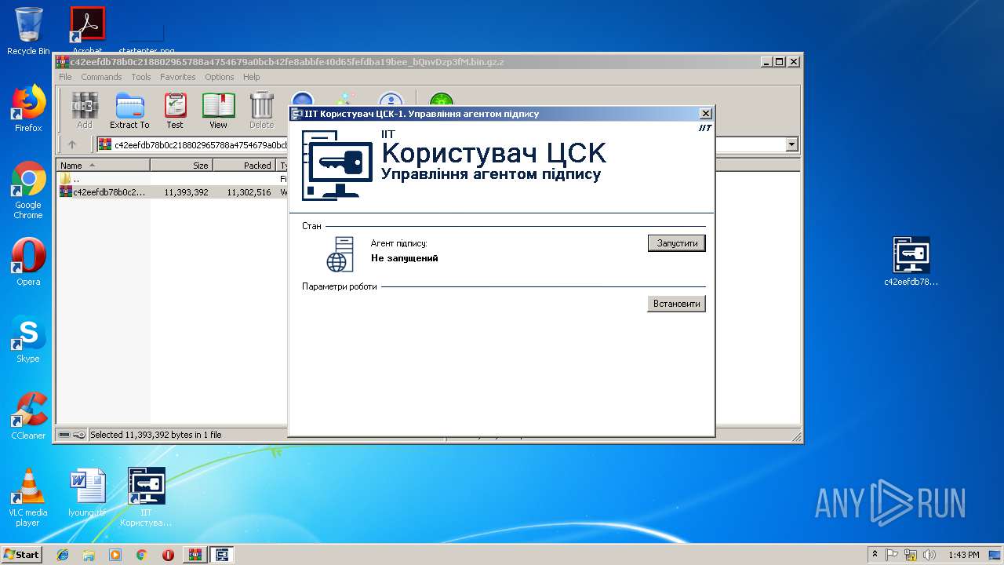Screen dimensions: 1004x565
Task: Select the c42eefdb78b0c2... file row
Action: pos(173,192)
